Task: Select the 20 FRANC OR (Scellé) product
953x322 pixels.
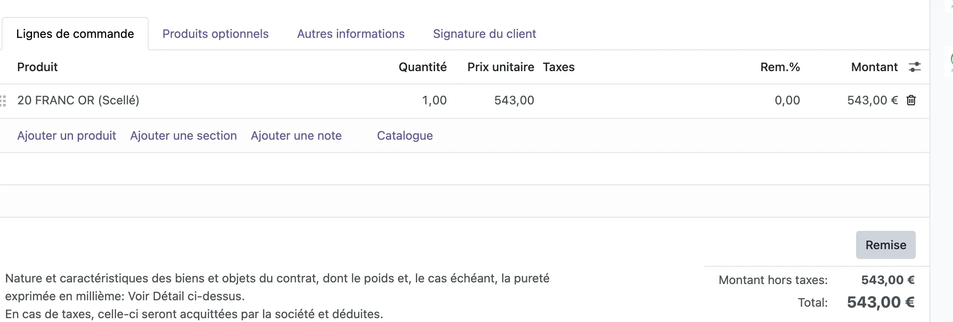Action: [x=78, y=101]
